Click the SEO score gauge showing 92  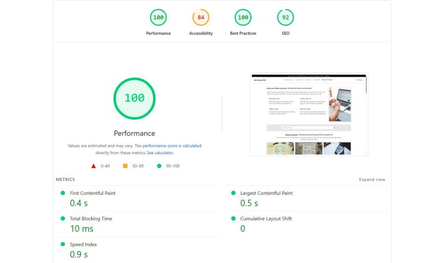point(286,17)
